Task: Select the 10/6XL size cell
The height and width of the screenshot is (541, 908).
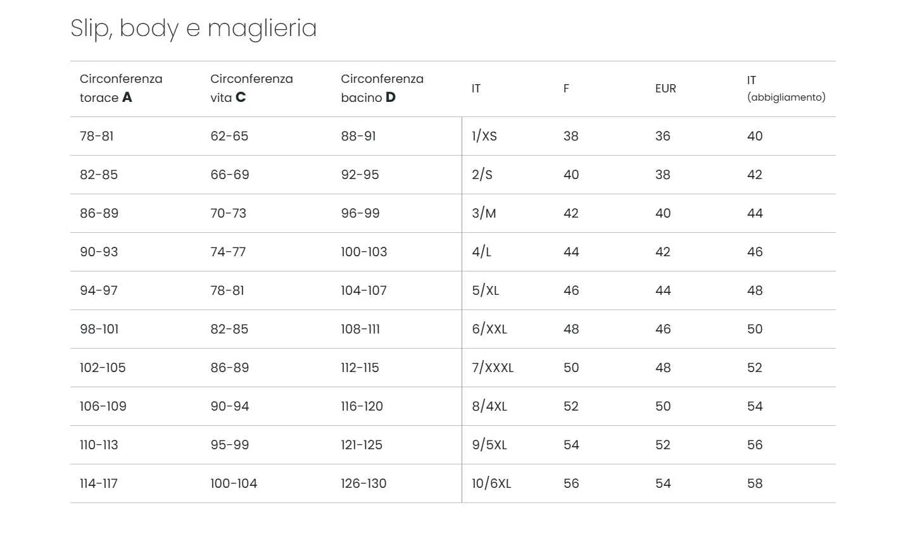Action: [491, 483]
